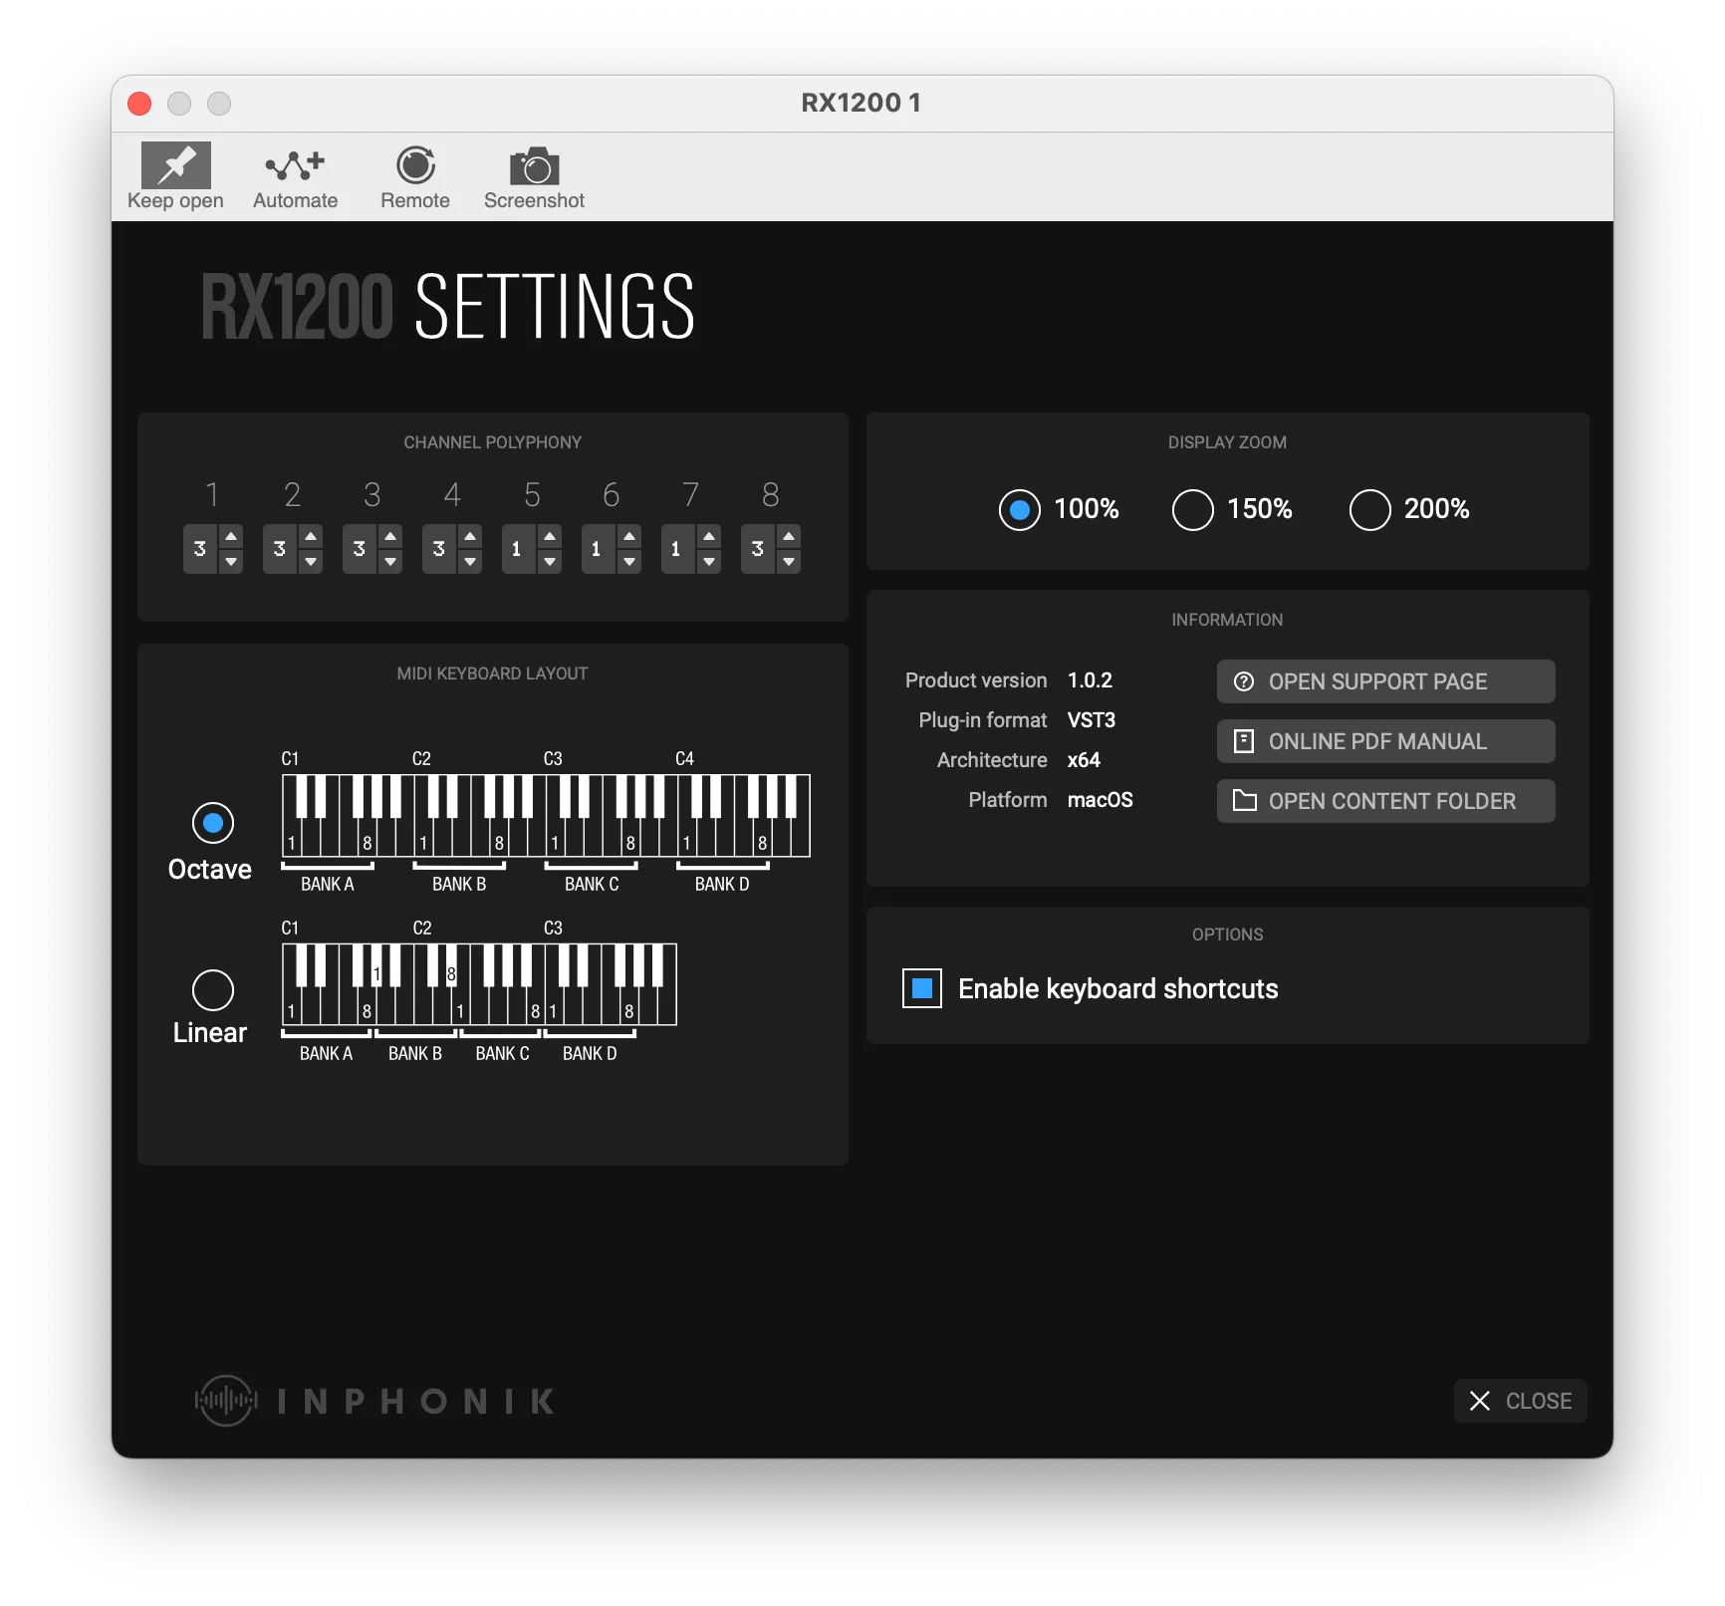The width and height of the screenshot is (1725, 1606).
Task: Open the content folder
Action: click(1385, 801)
